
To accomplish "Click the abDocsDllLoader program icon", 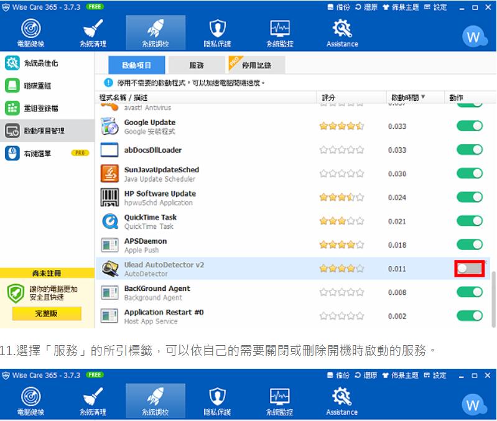I will (x=109, y=150).
